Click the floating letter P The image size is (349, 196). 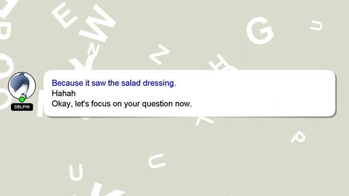click(298, 137)
